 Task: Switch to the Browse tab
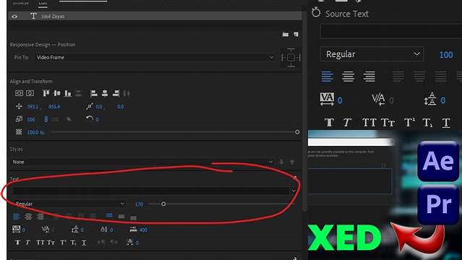tap(21, 3)
